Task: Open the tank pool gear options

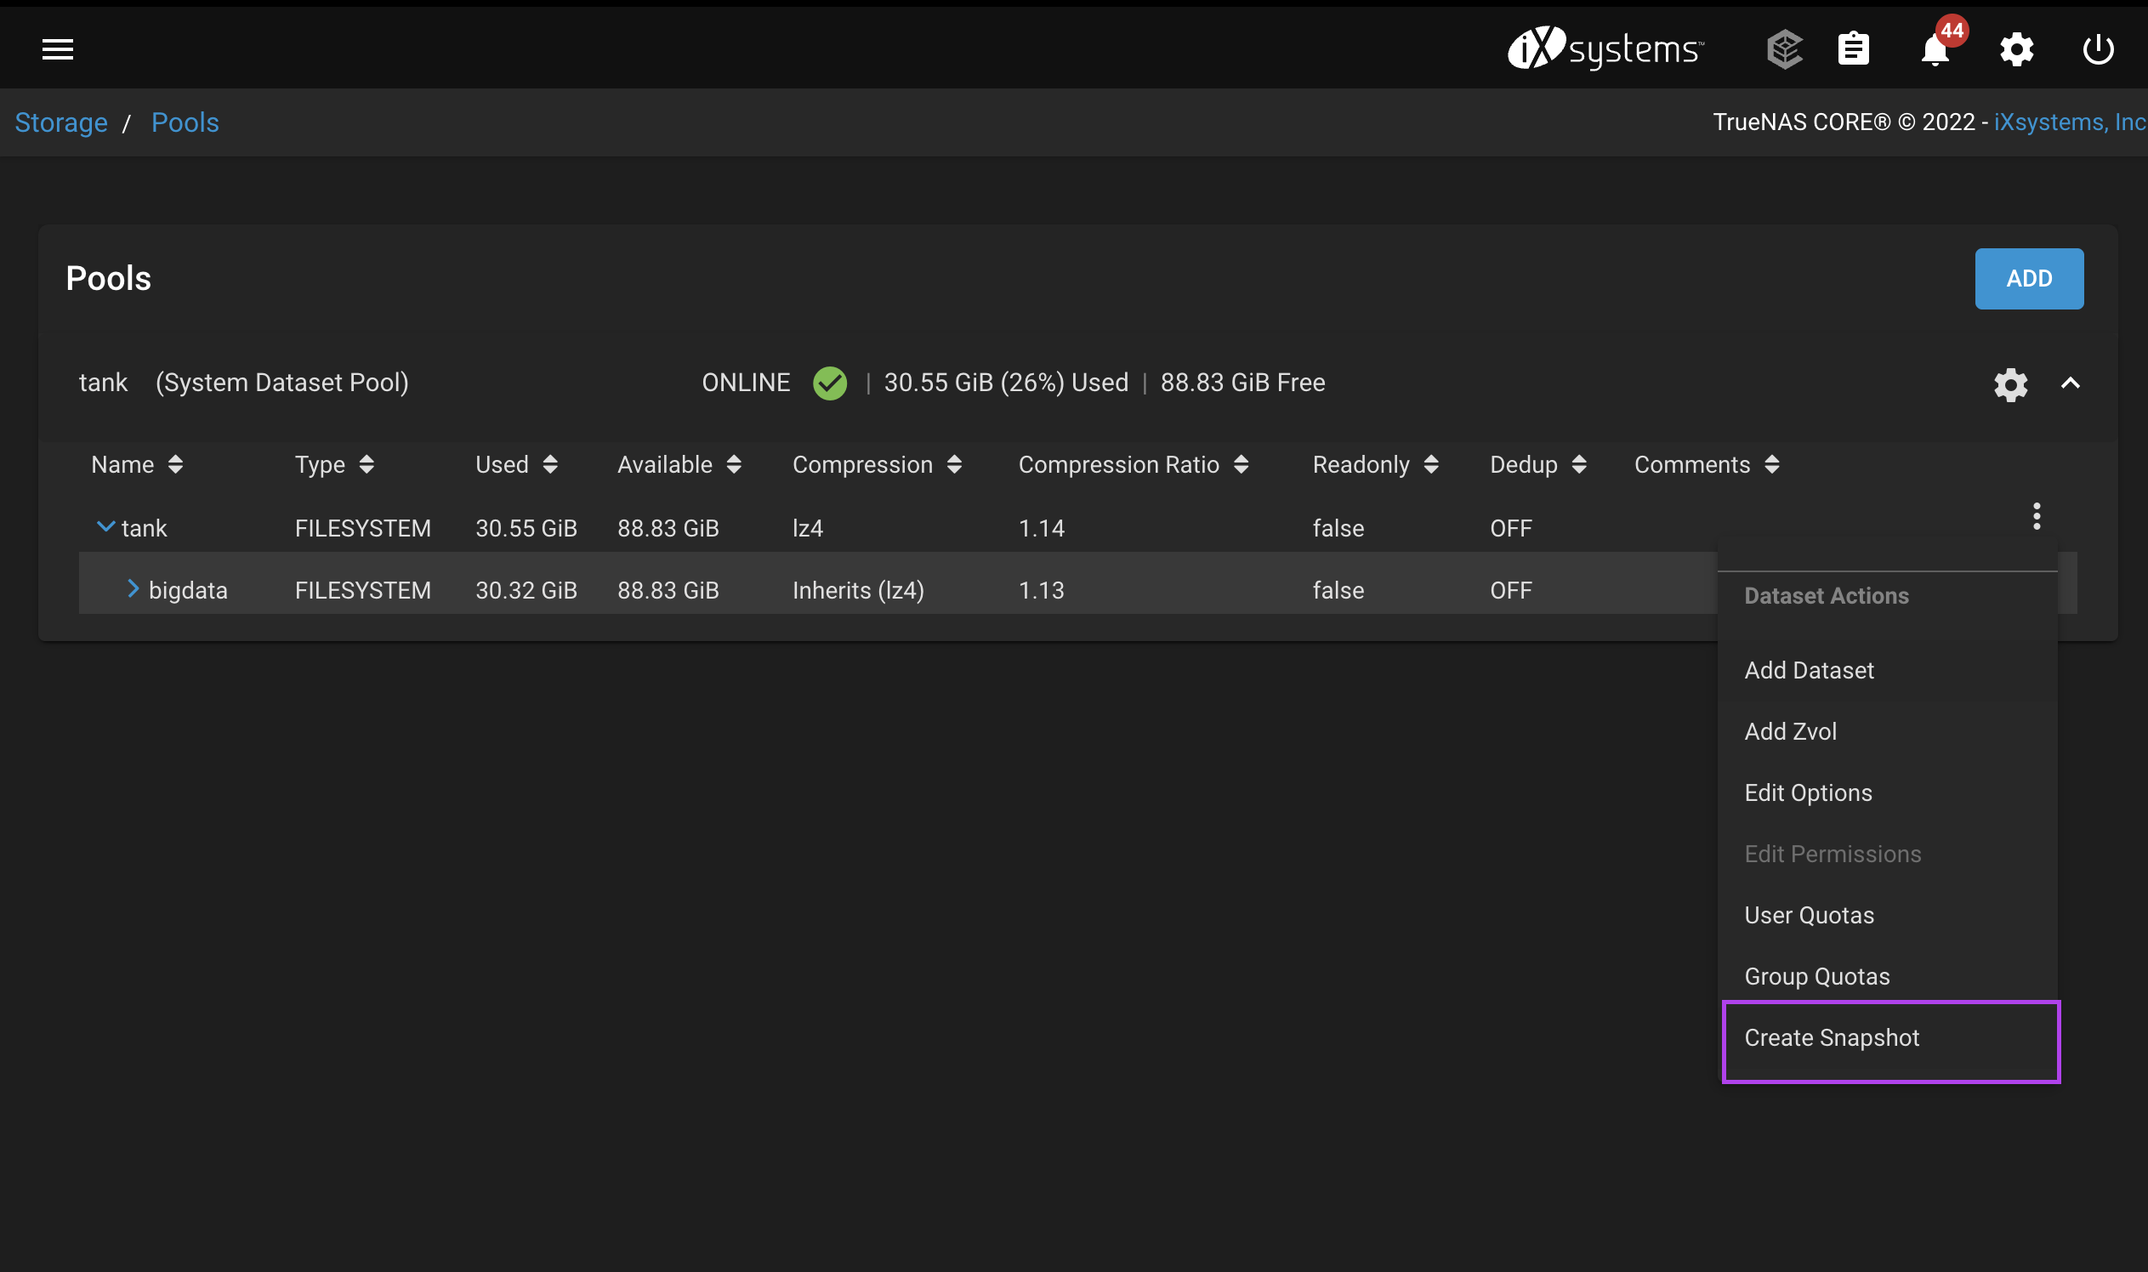Action: click(x=2010, y=384)
